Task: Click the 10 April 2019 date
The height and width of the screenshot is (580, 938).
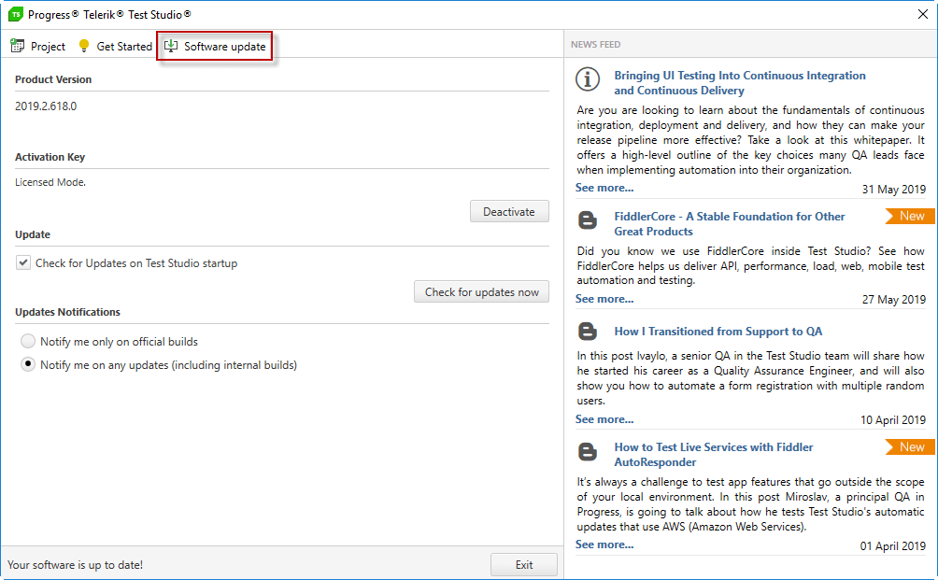Action: (x=893, y=420)
